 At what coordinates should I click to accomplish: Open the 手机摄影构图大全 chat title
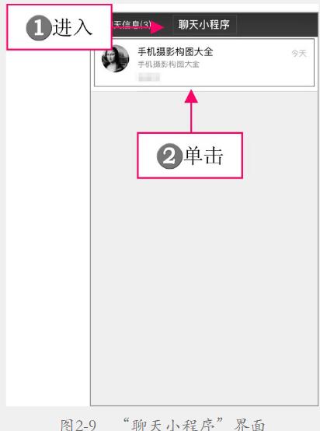tap(176, 51)
